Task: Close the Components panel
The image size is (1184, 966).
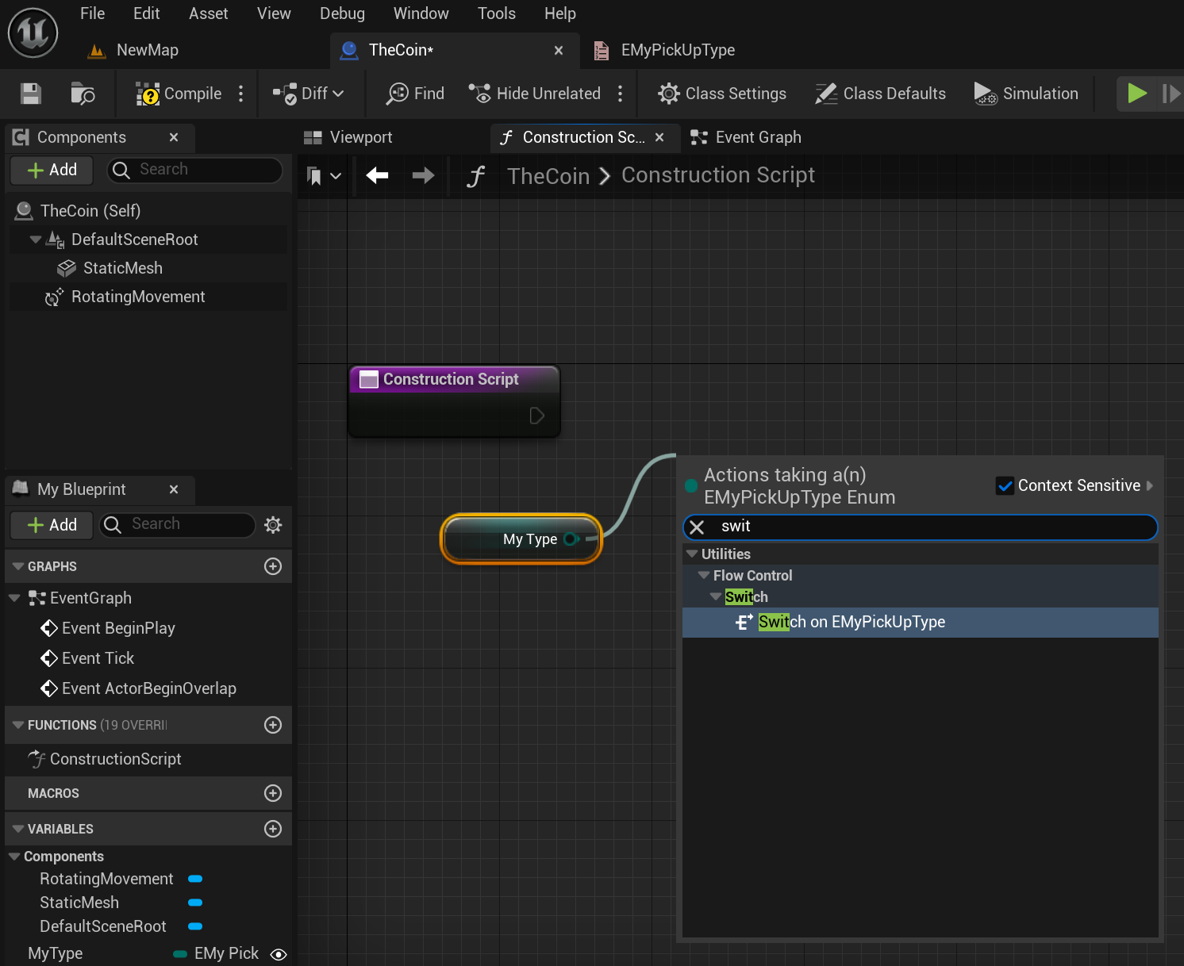Action: tap(174, 137)
